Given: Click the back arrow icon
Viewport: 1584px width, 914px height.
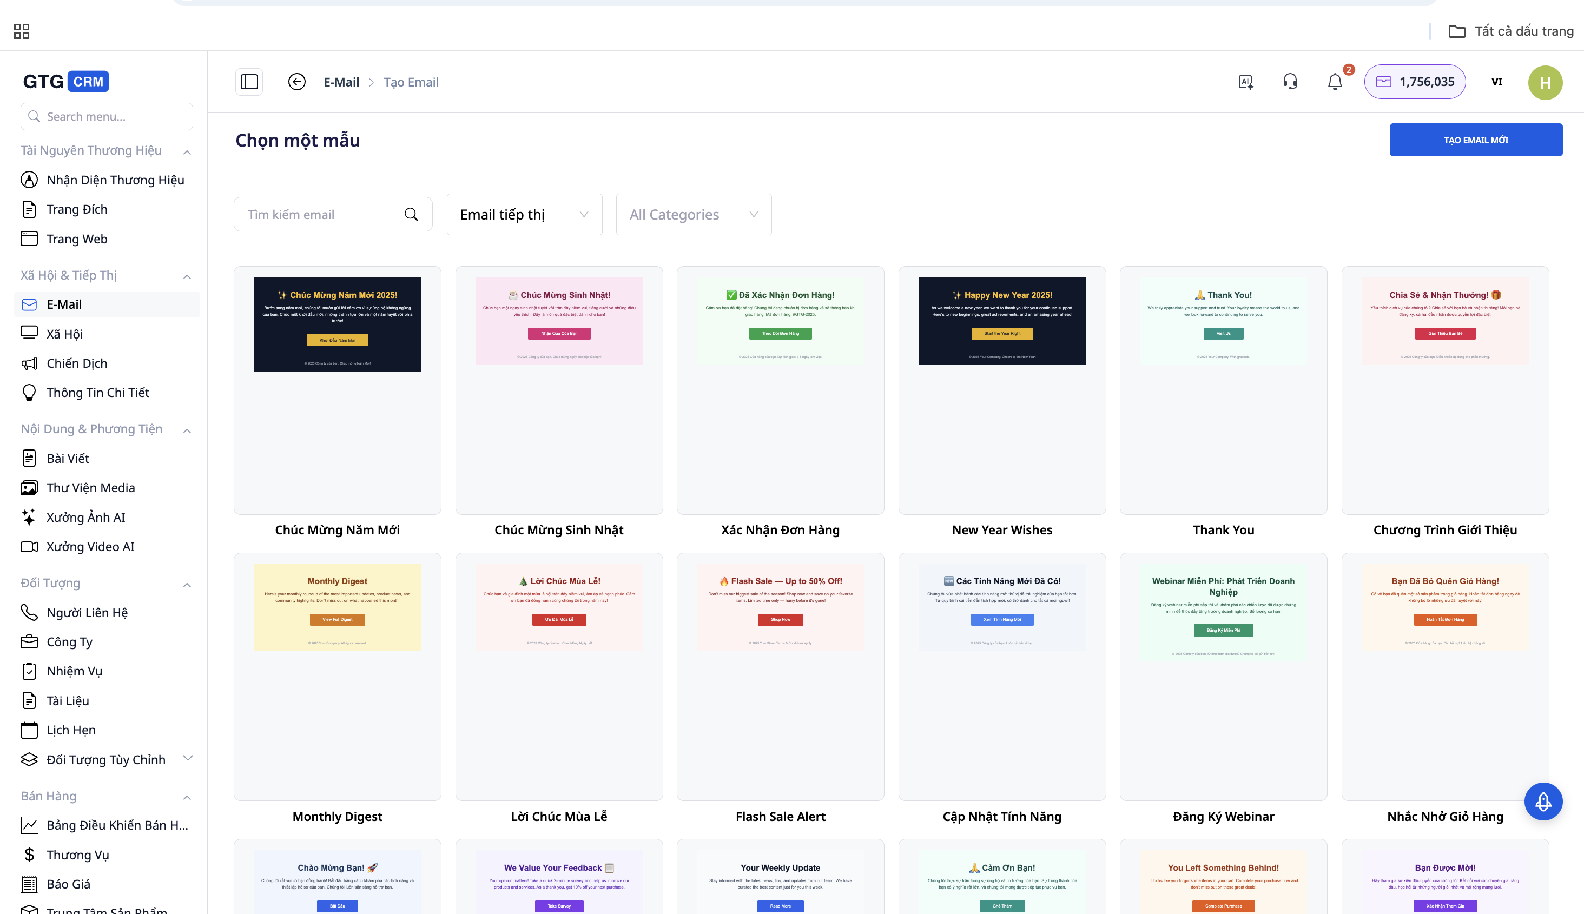Looking at the screenshot, I should click(296, 82).
